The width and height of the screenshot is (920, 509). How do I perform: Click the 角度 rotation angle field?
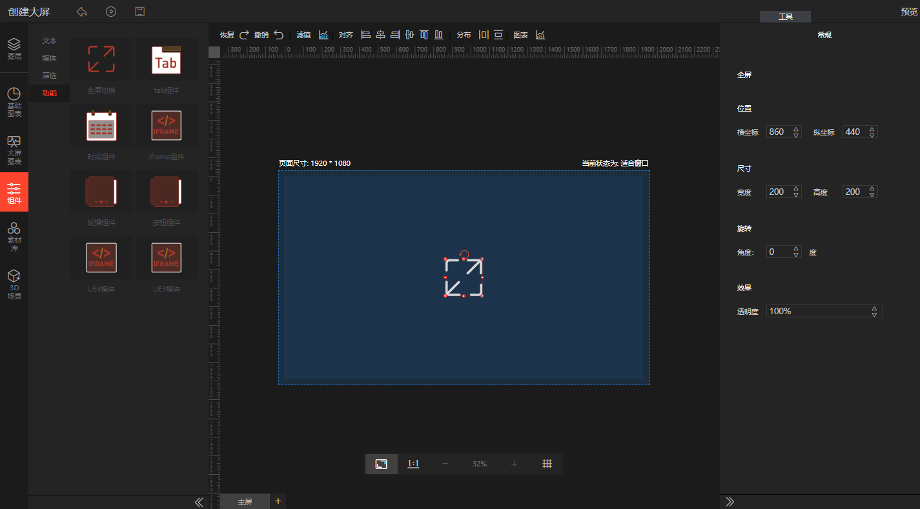784,252
